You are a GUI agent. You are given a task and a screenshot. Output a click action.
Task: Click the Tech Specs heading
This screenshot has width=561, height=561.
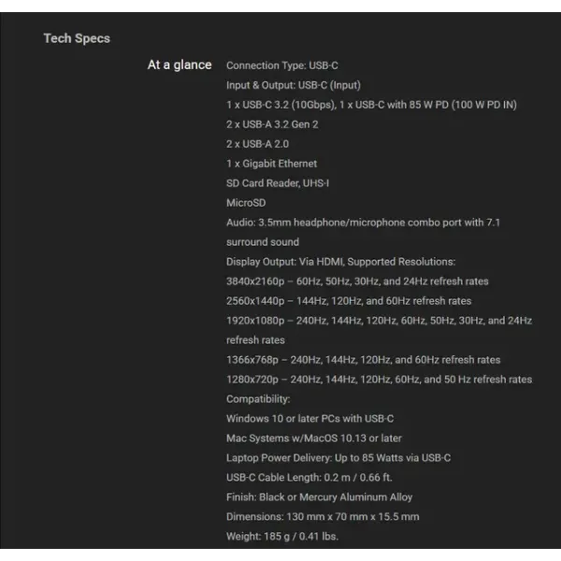[x=77, y=38]
